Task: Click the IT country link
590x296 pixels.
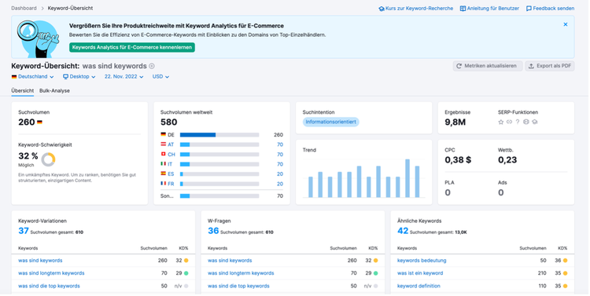Action: pos(170,164)
